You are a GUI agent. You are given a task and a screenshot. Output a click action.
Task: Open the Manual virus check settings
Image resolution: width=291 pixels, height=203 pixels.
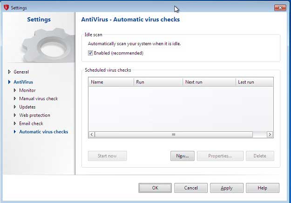click(x=39, y=99)
